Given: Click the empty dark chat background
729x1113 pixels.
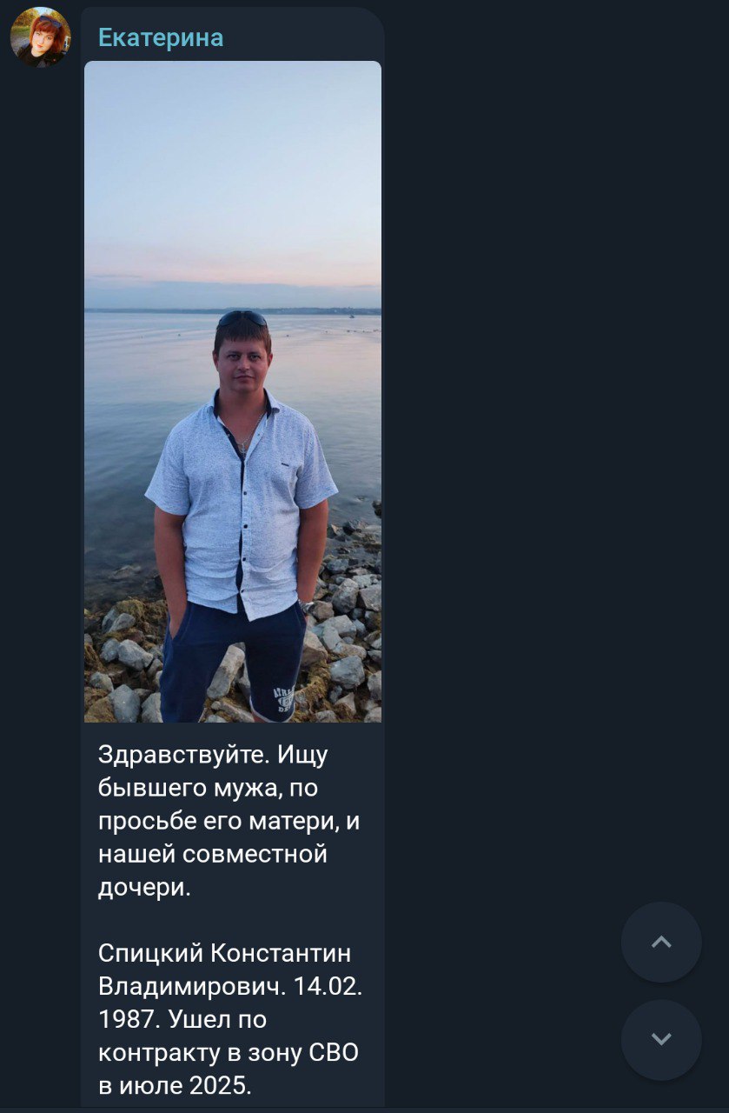Looking at the screenshot, I should tap(556, 435).
